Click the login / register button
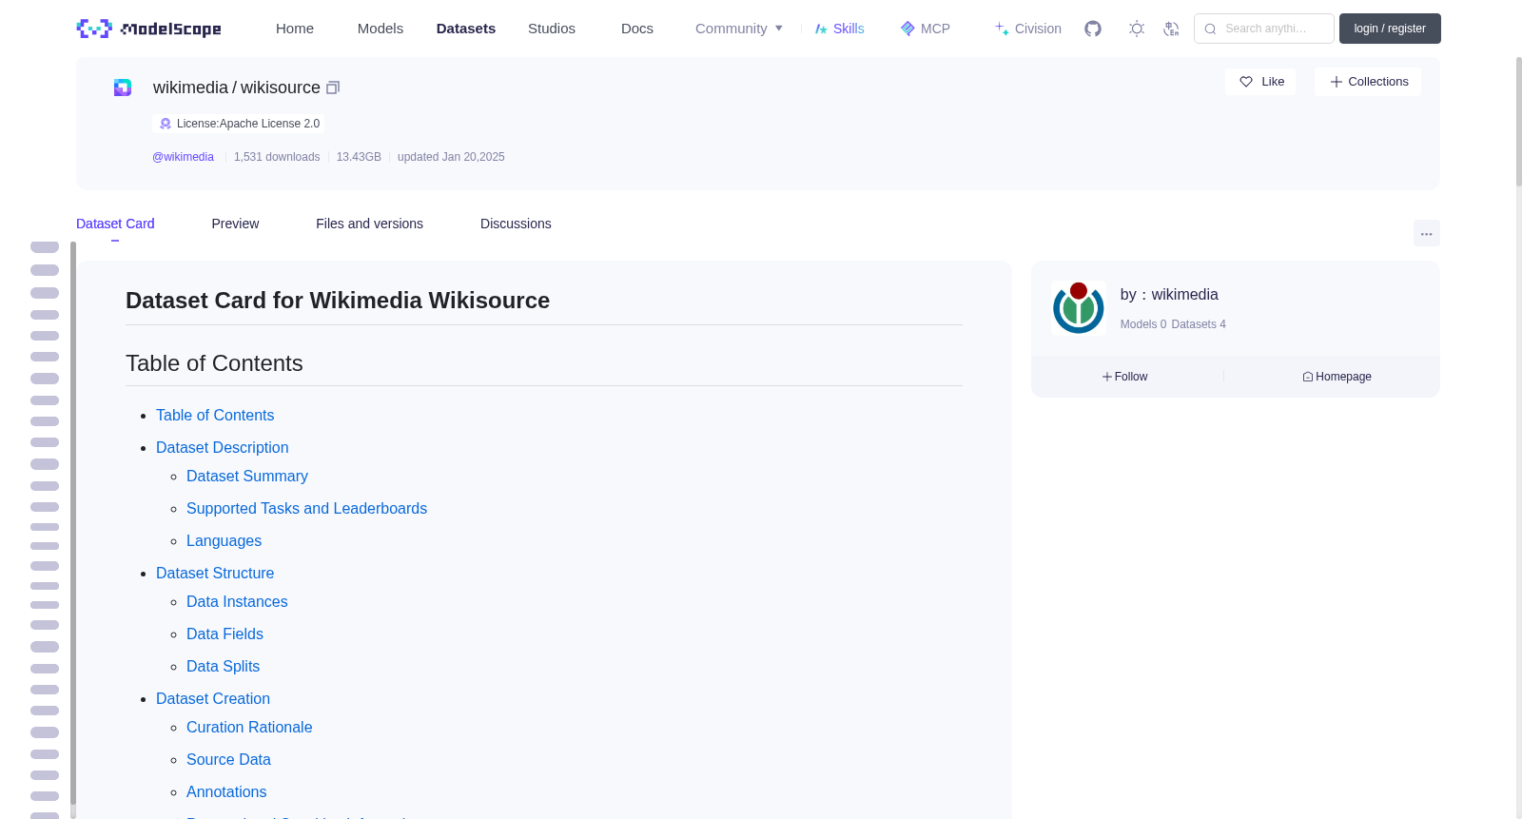Viewport: 1522px width, 819px height. click(1390, 29)
